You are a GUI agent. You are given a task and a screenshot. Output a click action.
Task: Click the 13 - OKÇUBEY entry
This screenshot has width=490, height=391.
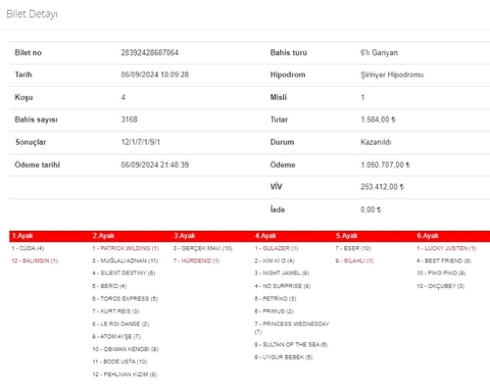440,286
